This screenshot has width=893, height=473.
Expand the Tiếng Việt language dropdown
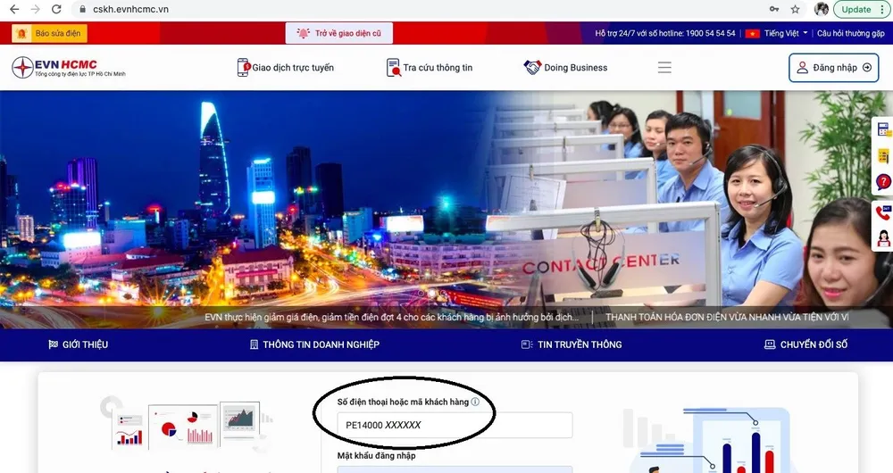(776, 33)
